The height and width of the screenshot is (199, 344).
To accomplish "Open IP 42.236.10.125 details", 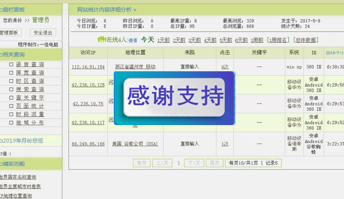I will click(x=88, y=85).
